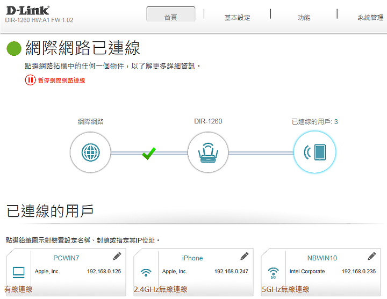Click 暫停網際網路連線 link
387x299 pixels.
point(61,81)
